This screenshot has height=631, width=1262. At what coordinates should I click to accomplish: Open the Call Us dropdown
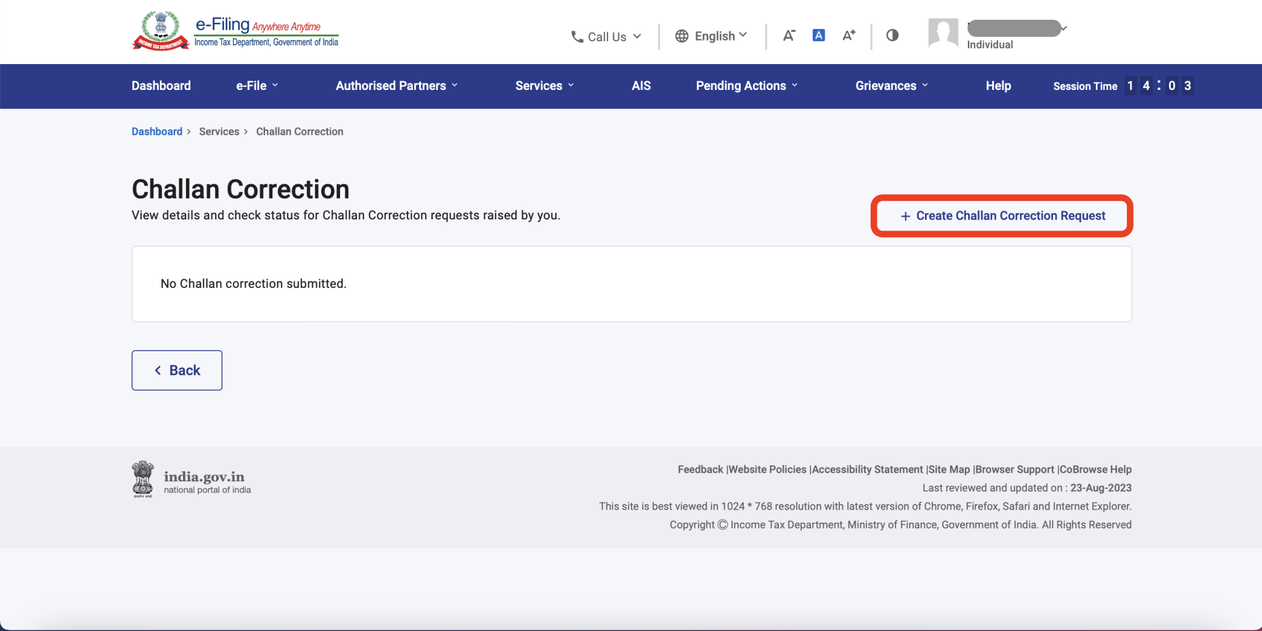[606, 37]
